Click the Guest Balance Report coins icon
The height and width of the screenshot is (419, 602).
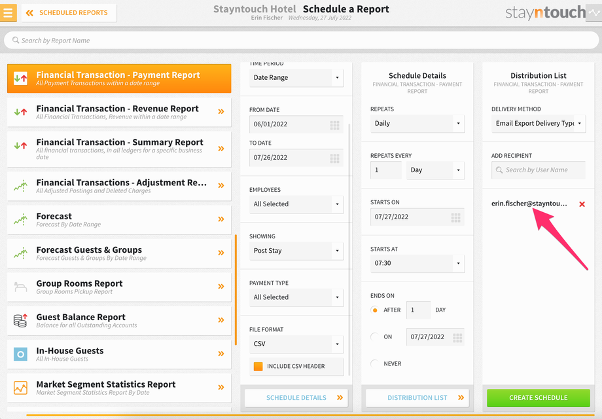pos(20,320)
